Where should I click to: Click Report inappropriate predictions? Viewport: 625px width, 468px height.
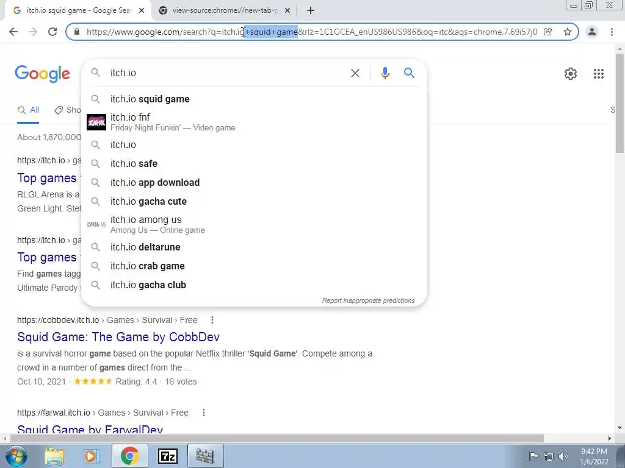point(368,301)
